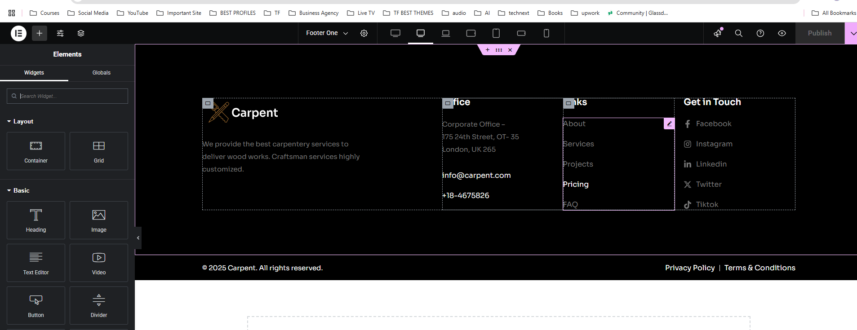
Task: Select the Links column container handle
Action: [x=568, y=103]
